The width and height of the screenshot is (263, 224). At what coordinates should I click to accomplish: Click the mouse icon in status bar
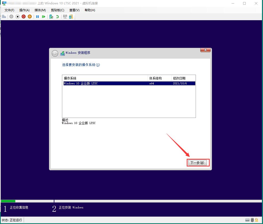[252, 220]
